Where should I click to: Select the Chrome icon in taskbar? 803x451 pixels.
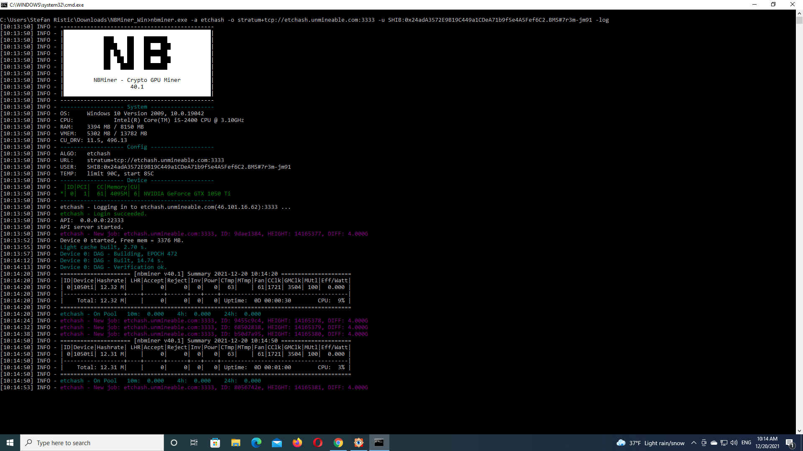(x=338, y=443)
